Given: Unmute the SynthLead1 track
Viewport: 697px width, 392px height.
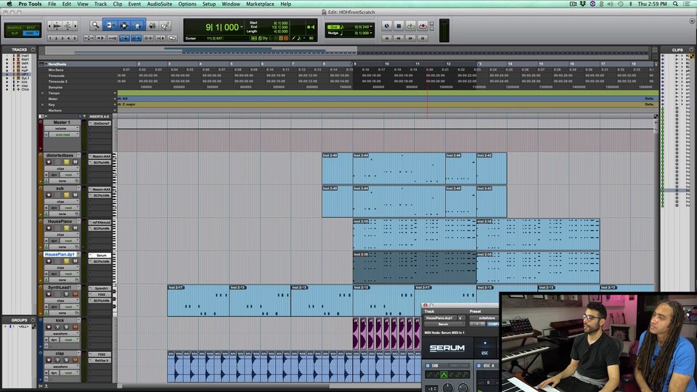Looking at the screenshot, I should click(x=75, y=294).
